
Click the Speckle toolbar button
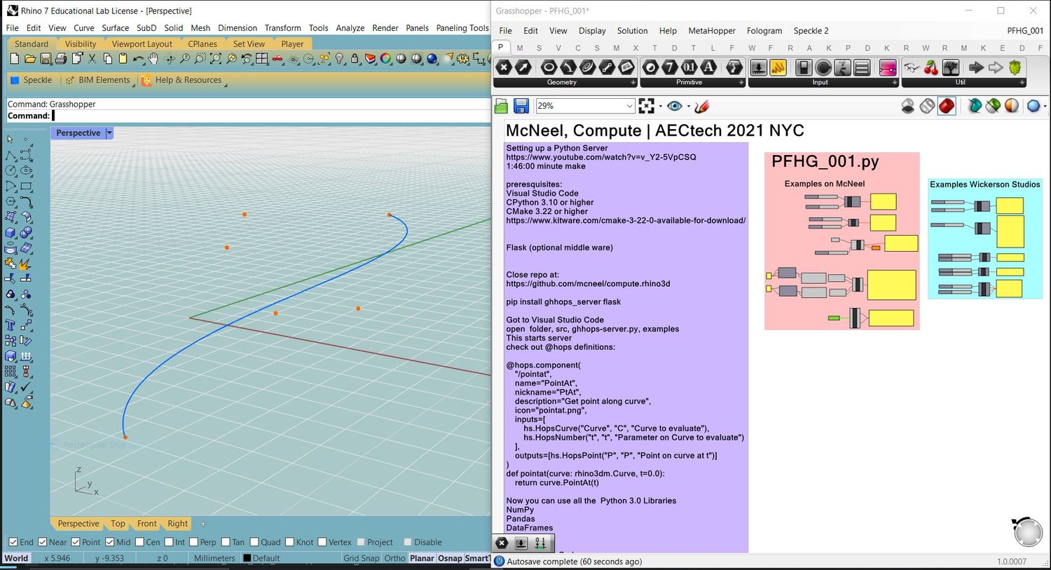32,80
